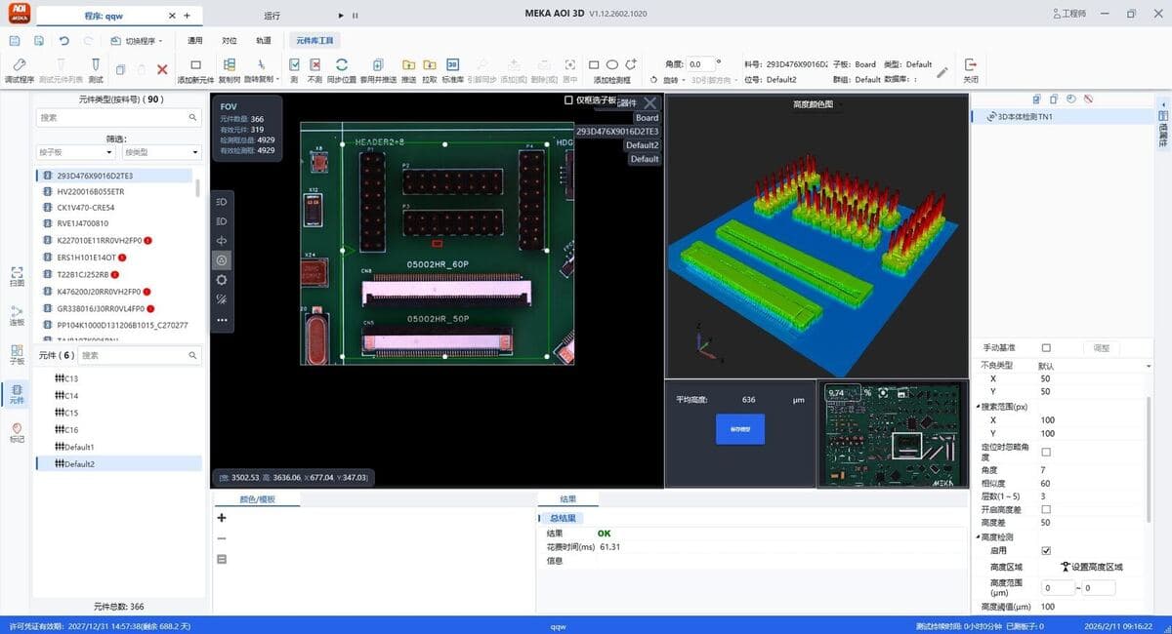
Task: Click the 添加新元件 add component icon
Action: [x=195, y=65]
